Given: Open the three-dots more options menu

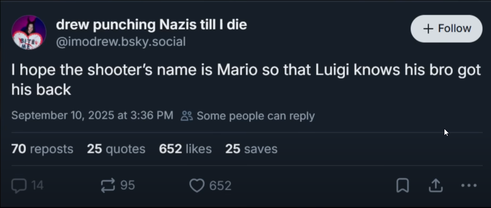Looking at the screenshot, I should (x=469, y=186).
